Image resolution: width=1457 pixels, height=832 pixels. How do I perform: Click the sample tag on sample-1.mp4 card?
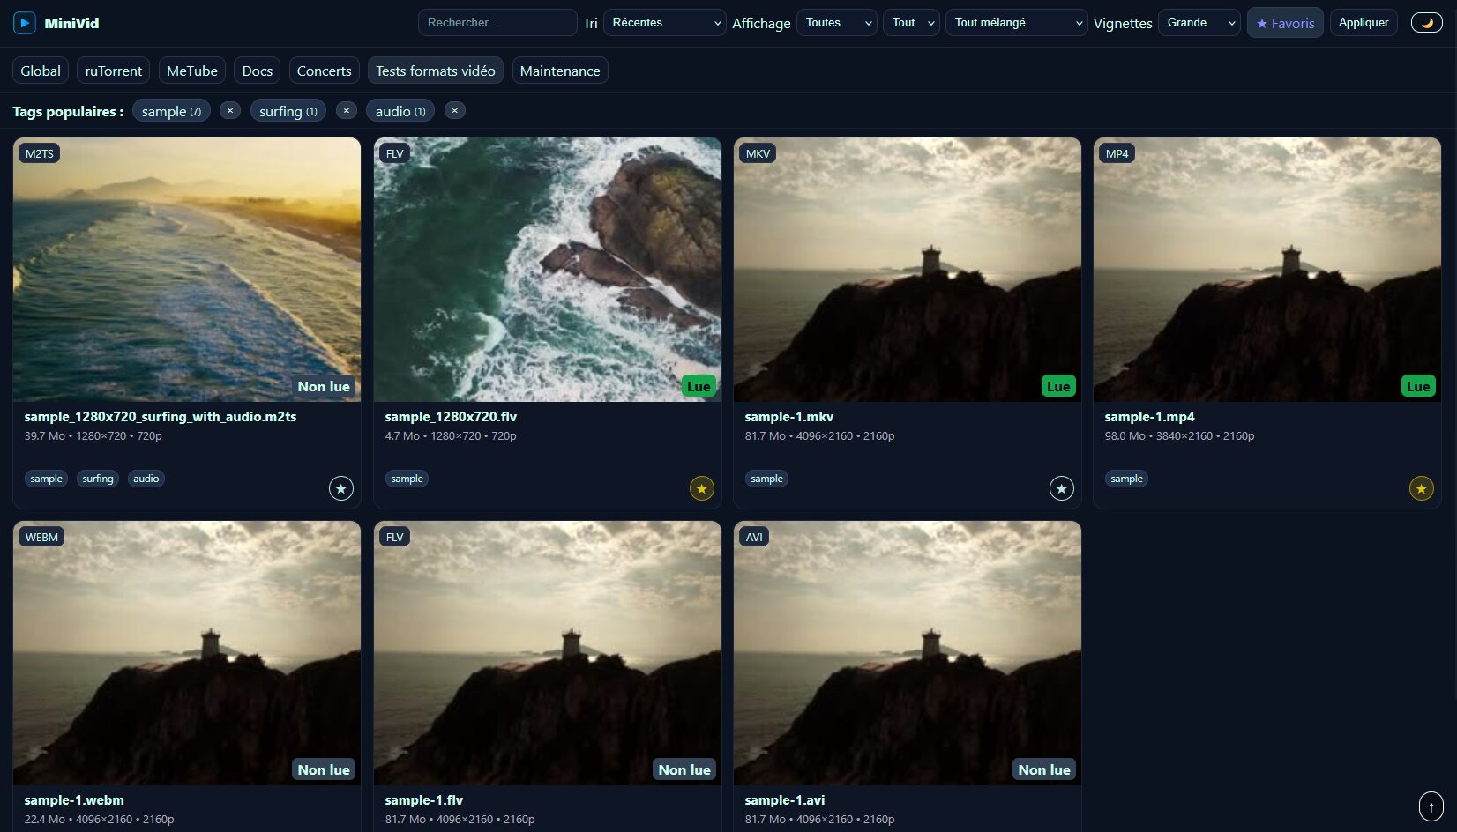1126,479
